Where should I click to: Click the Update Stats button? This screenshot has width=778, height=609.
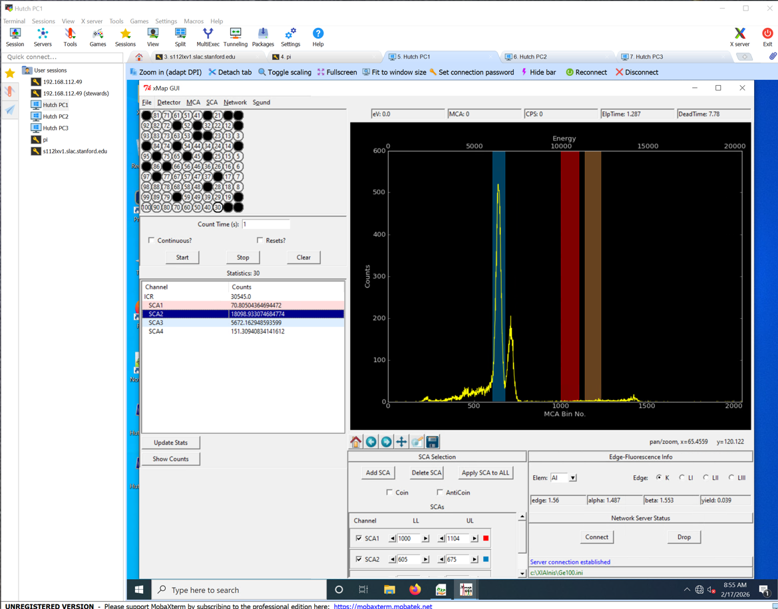pos(170,443)
